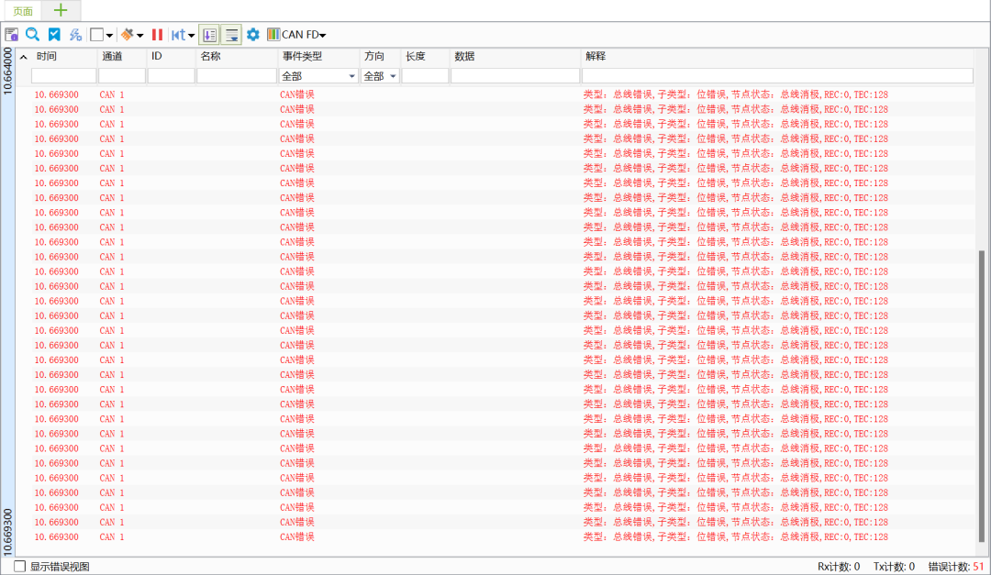Screen dimensions: 991x575
Task: Focus the 长度 filter input
Action: pos(426,76)
